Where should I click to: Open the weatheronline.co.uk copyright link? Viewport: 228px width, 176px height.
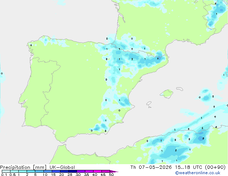198,173
